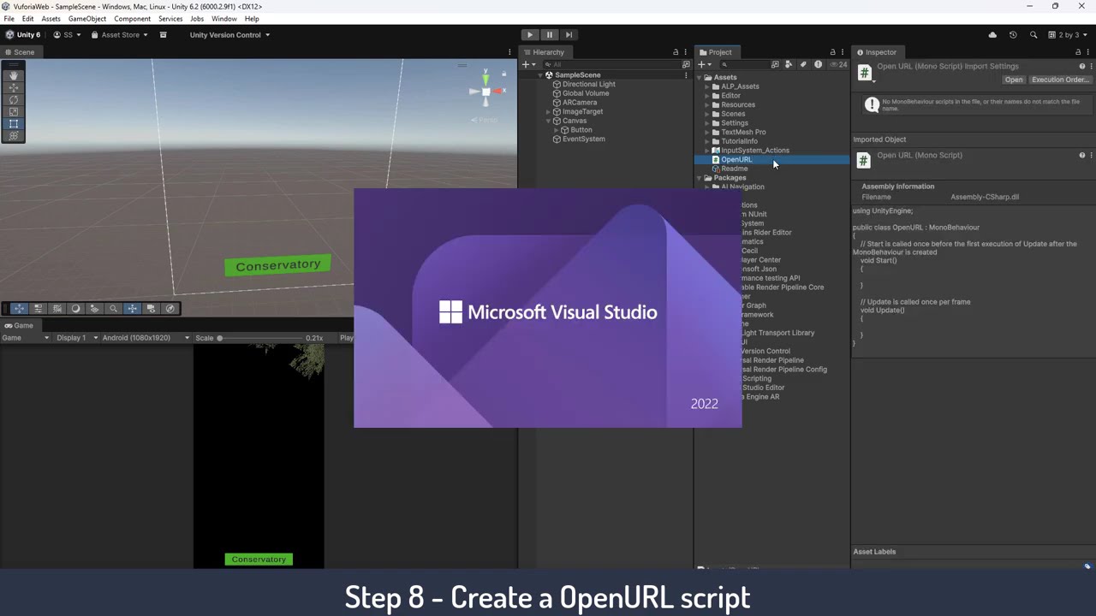
Task: Open the 2 by 3 layout dropdown
Action: (1068, 35)
